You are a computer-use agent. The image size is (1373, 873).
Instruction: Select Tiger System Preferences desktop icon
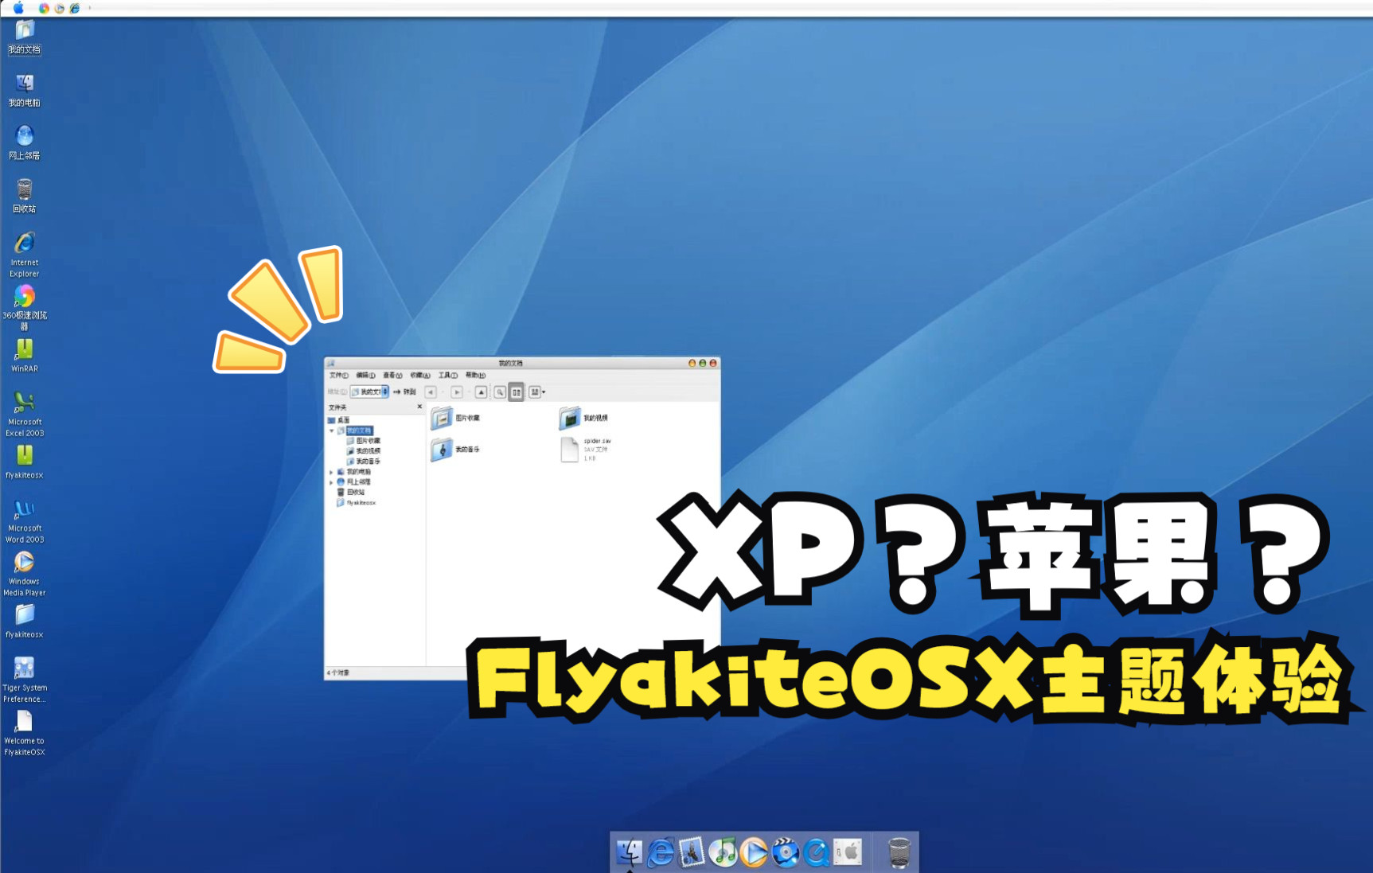tap(25, 680)
